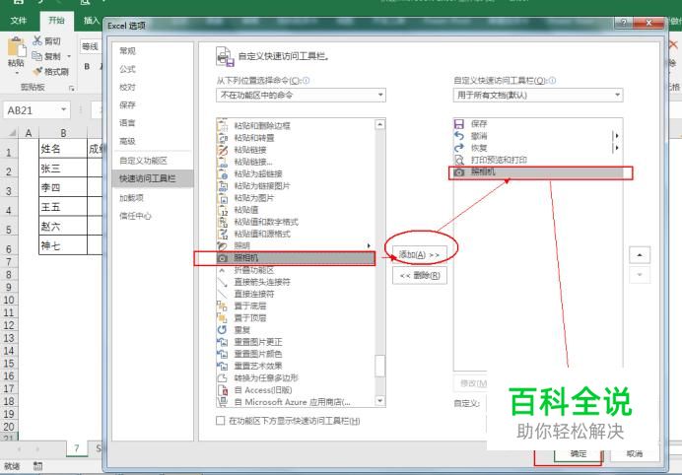The height and width of the screenshot is (475, 682).
Task: Select 恢复 in the toolbar list
Action: point(537,148)
